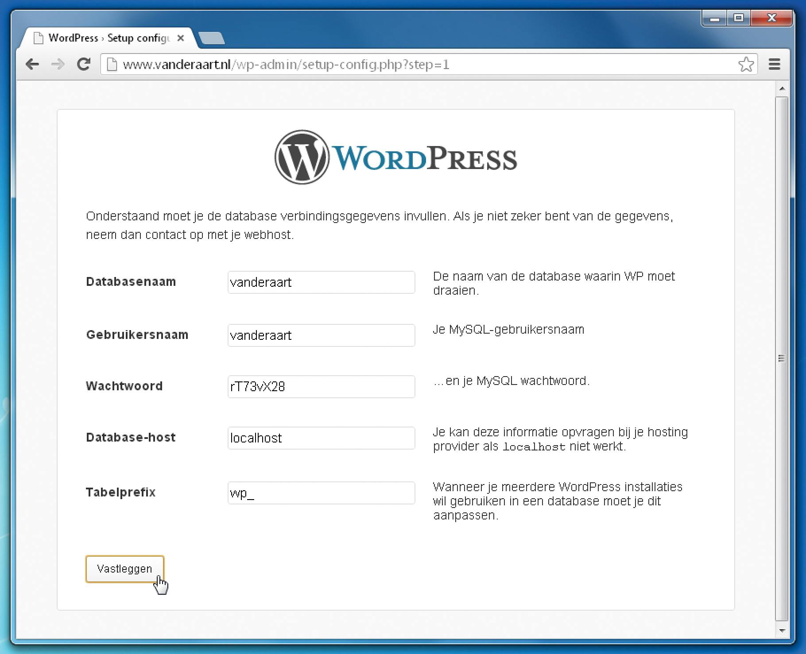Screen dimensions: 806x654
Task: Click the '...en je MySQL wachtwoord.' text
Action: [x=511, y=381]
